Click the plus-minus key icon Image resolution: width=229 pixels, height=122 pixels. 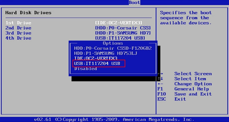(160, 84)
